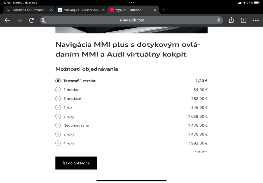Reload the page with the refresh icon

pyautogui.click(x=32, y=20)
